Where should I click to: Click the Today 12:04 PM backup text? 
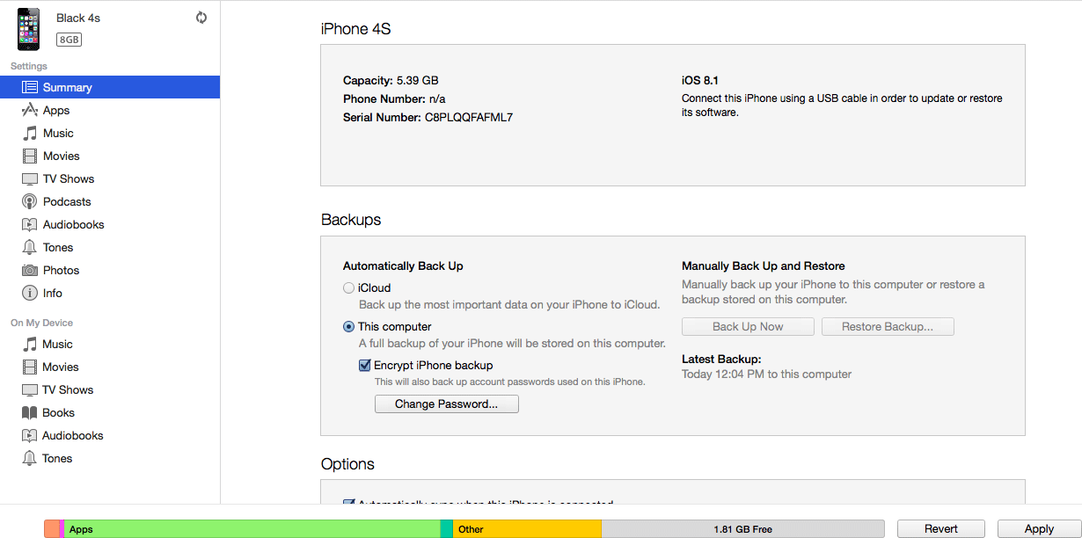point(766,374)
